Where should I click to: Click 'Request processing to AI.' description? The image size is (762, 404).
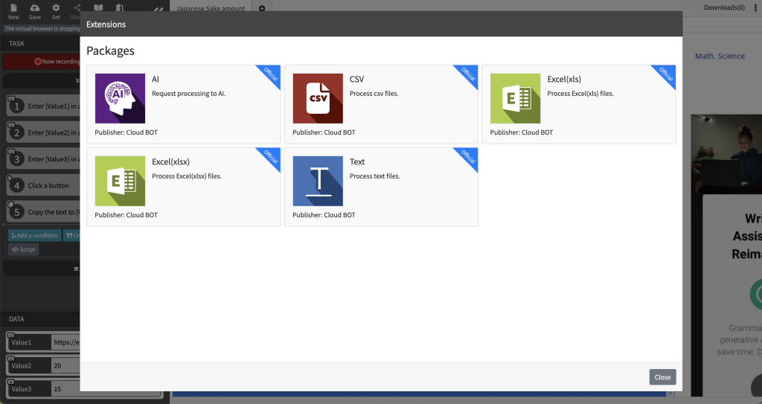click(x=188, y=94)
